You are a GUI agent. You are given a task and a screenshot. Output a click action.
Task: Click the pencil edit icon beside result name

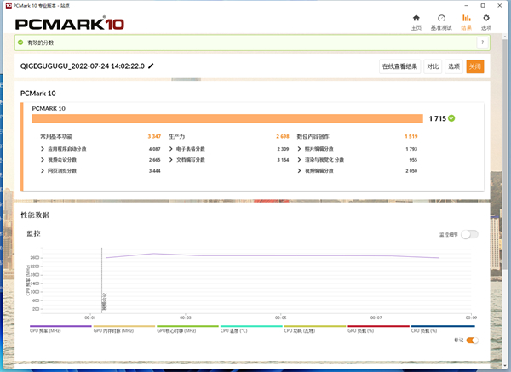tap(151, 66)
